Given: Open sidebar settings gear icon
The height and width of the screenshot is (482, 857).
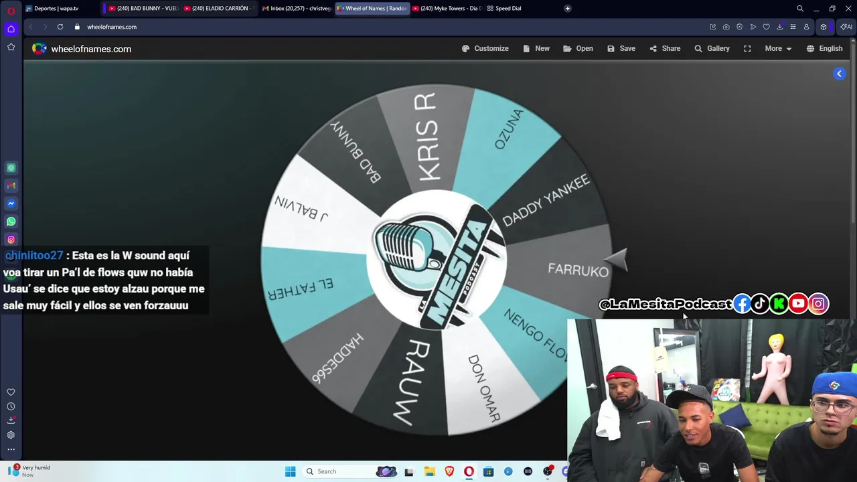Looking at the screenshot, I should point(11,435).
